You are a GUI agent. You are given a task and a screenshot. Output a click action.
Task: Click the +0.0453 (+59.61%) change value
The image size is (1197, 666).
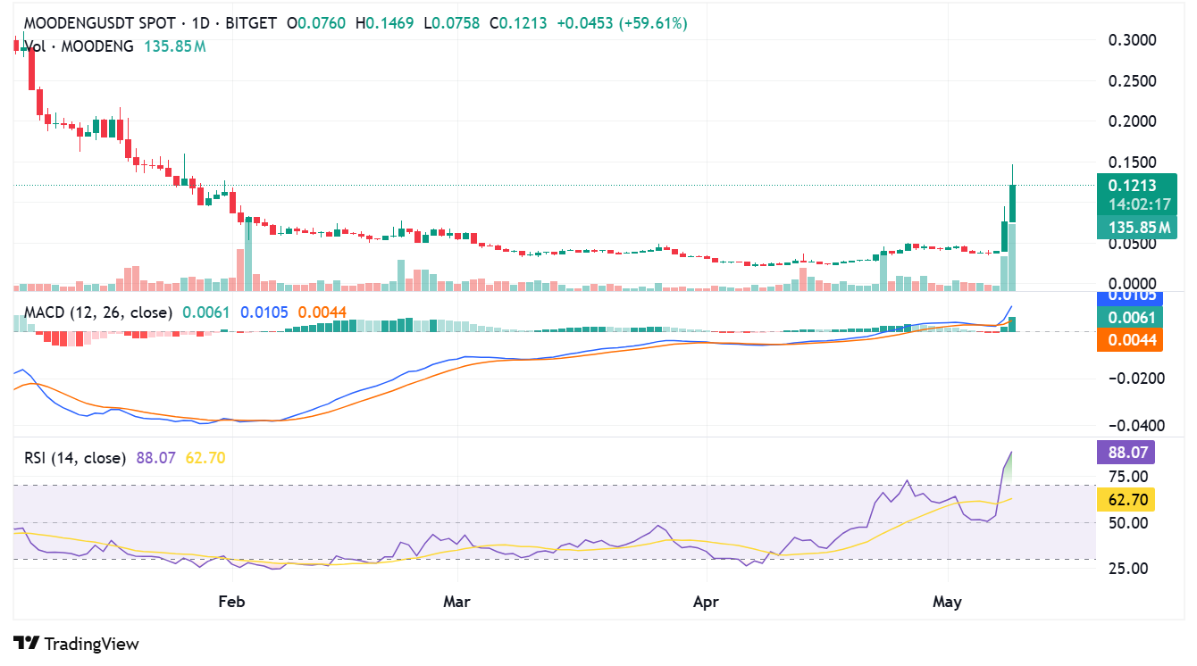coord(622,23)
